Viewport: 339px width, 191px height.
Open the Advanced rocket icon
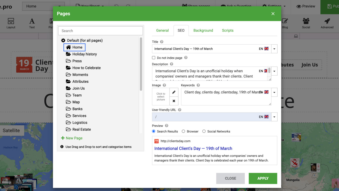(x=327, y=23)
